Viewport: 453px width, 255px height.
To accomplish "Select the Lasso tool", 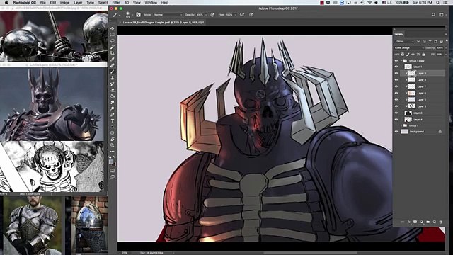I will pos(112,41).
